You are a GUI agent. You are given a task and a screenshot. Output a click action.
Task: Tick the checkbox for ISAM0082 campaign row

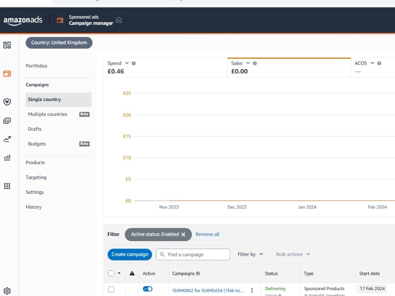pyautogui.click(x=111, y=289)
